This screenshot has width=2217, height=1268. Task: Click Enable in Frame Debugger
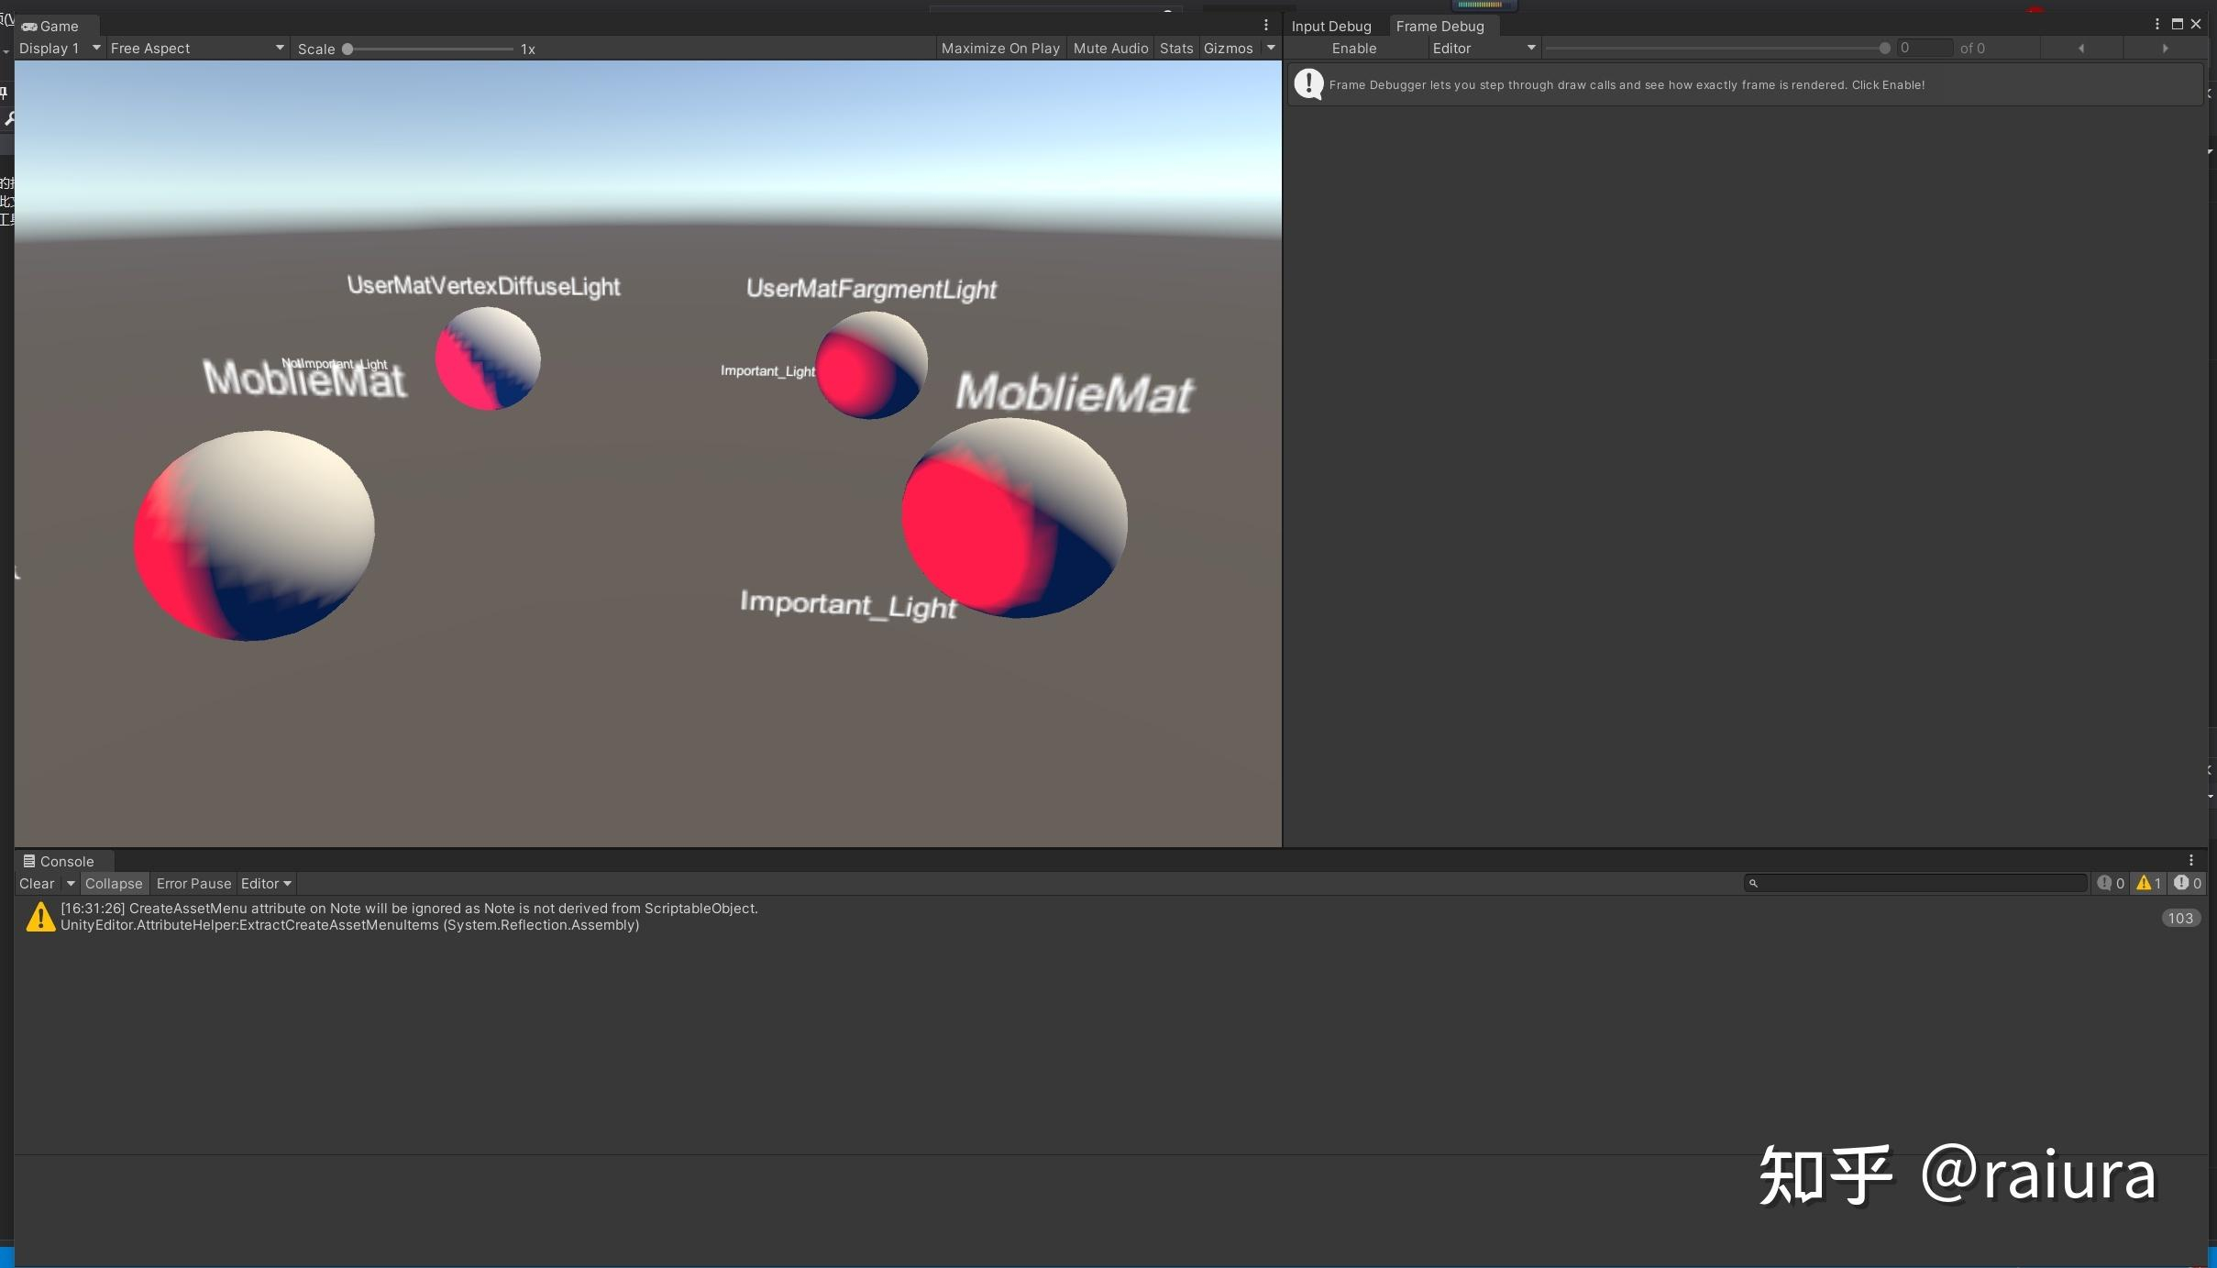1353,49
